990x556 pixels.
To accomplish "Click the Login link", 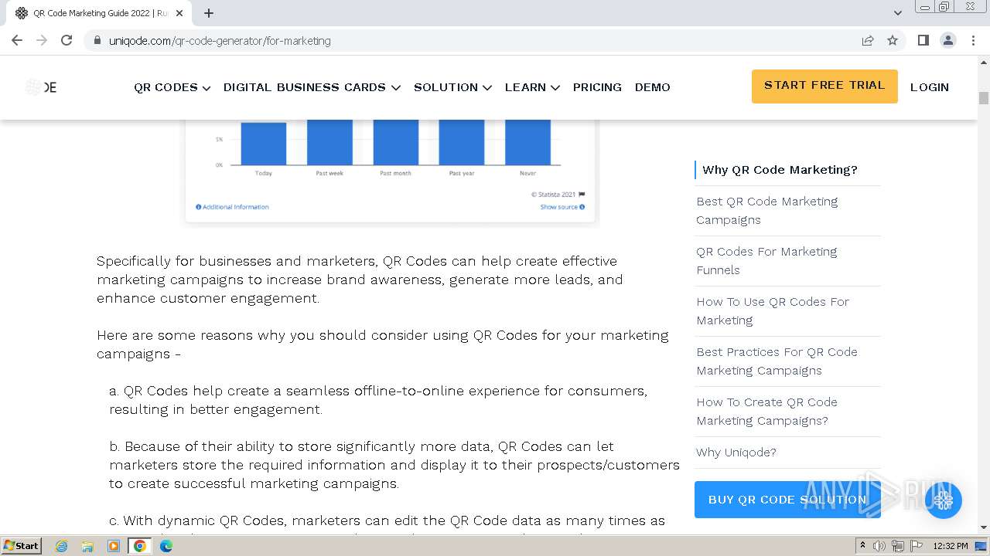I will click(x=929, y=87).
